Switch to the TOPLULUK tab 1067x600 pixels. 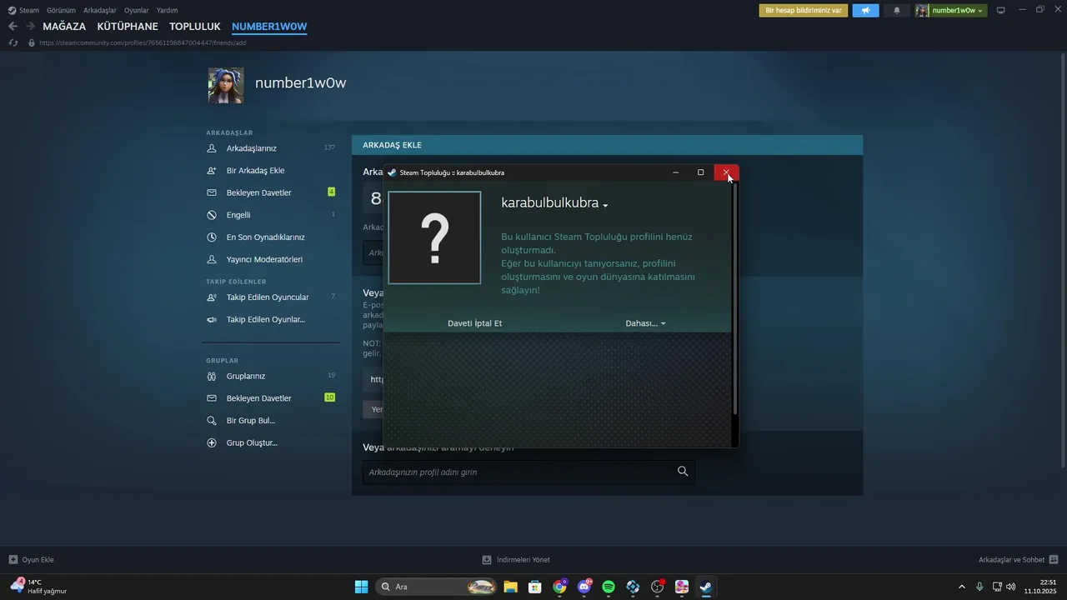tap(195, 27)
